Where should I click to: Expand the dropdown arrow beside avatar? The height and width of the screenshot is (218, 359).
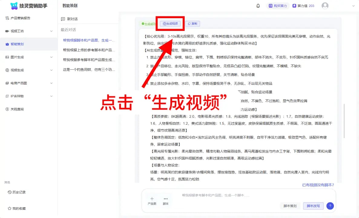pyautogui.click(x=353, y=6)
